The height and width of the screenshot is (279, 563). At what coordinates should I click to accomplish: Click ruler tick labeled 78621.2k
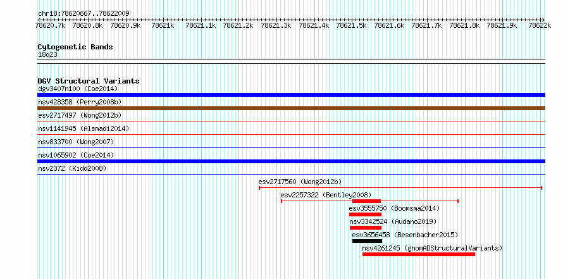pos(238,25)
